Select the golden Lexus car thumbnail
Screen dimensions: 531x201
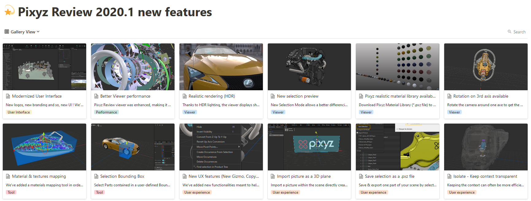coord(221,67)
